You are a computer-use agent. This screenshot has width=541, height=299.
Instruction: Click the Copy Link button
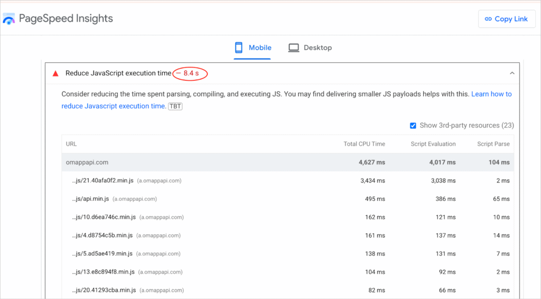point(507,19)
